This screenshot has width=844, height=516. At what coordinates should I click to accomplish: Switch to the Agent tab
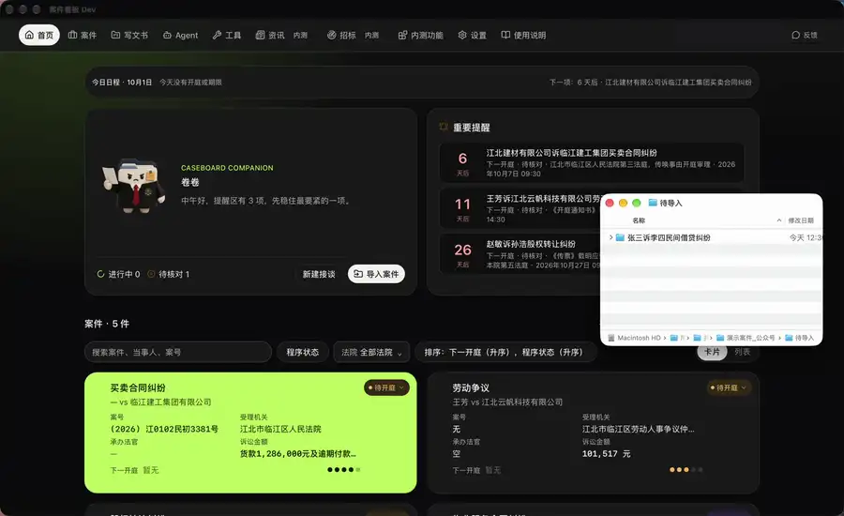[180, 35]
